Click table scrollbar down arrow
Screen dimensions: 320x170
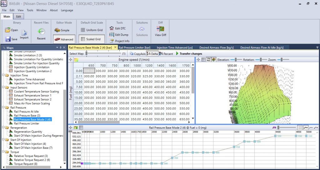click(192, 119)
